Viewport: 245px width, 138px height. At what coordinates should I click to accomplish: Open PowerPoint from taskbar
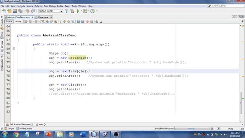point(49,135)
